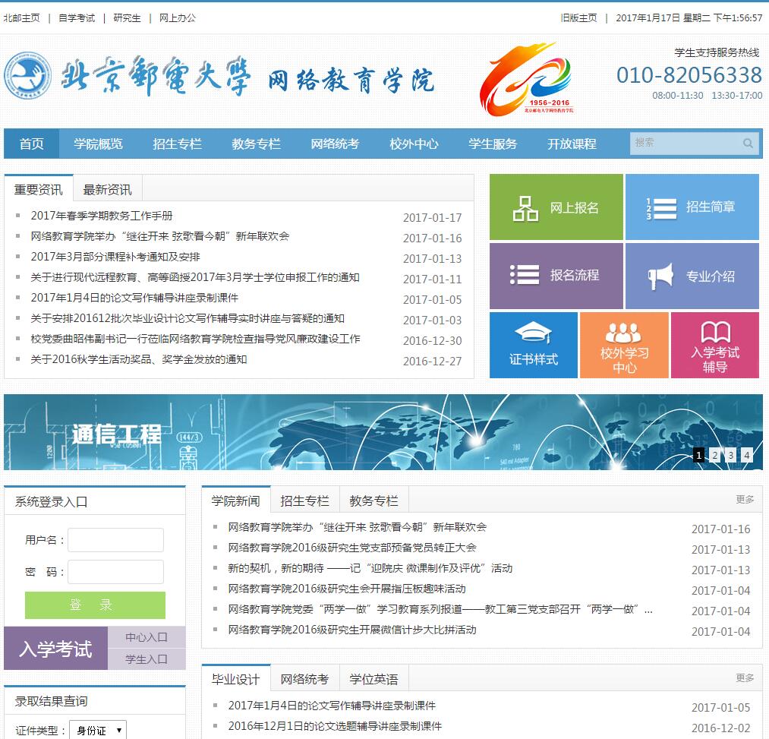Open 教务专栏 in the navigation bar
Screen dimensions: 769x739
click(256, 144)
